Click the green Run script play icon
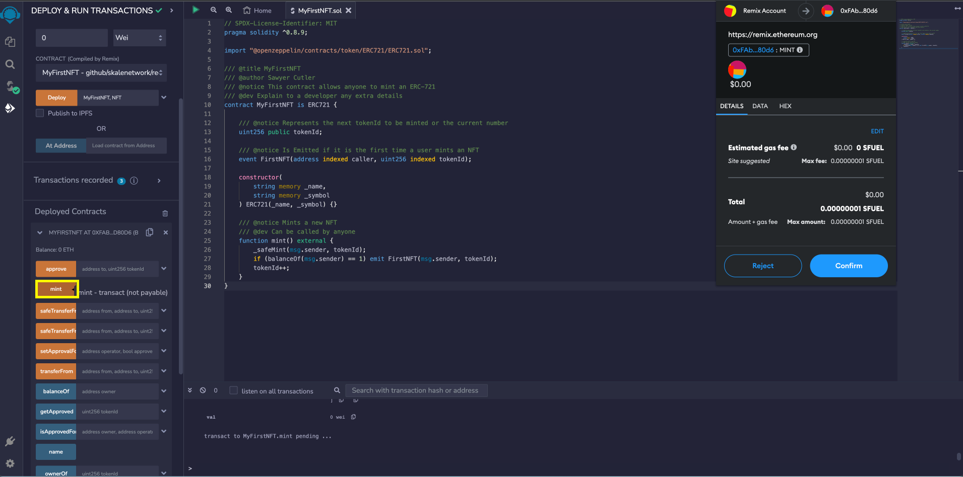This screenshot has width=963, height=477. pos(196,10)
